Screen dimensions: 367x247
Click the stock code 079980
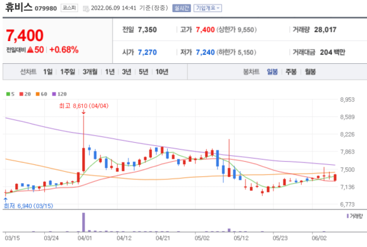click(46, 9)
